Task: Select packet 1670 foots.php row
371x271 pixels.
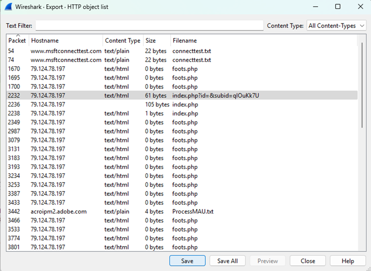Action: click(x=182, y=69)
